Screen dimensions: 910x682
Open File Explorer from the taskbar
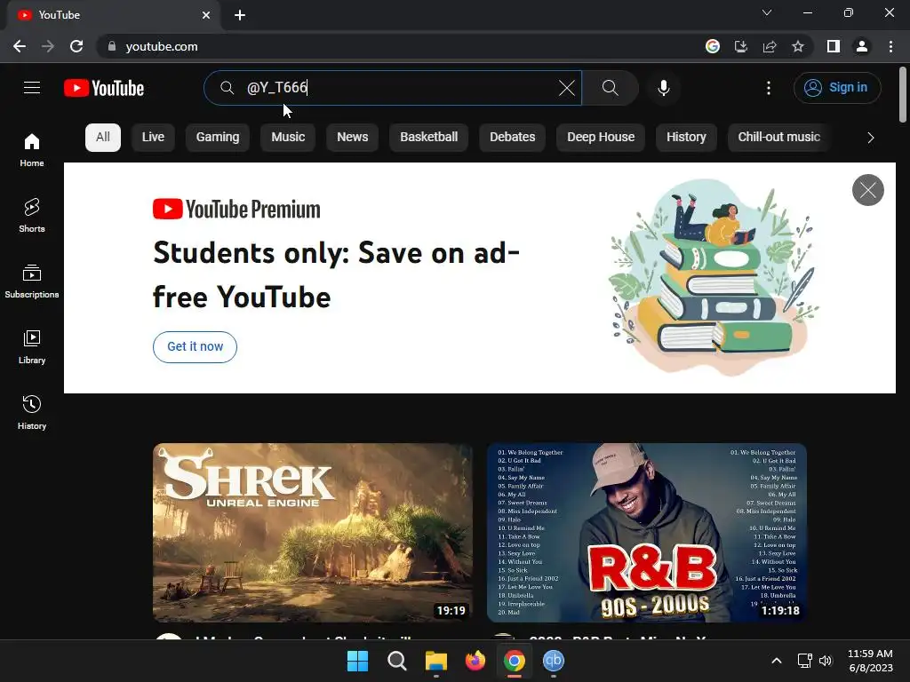[x=435, y=661]
